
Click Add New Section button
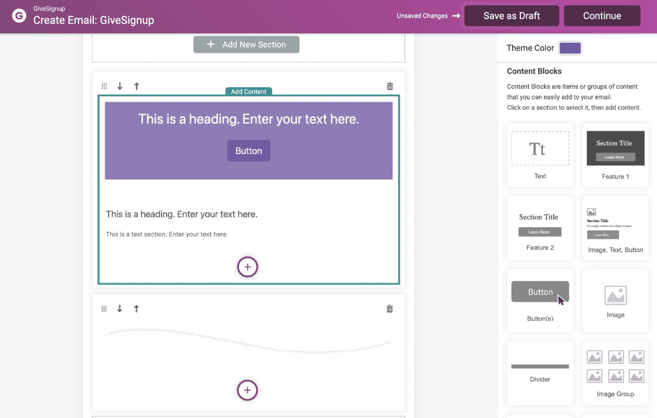click(x=247, y=45)
